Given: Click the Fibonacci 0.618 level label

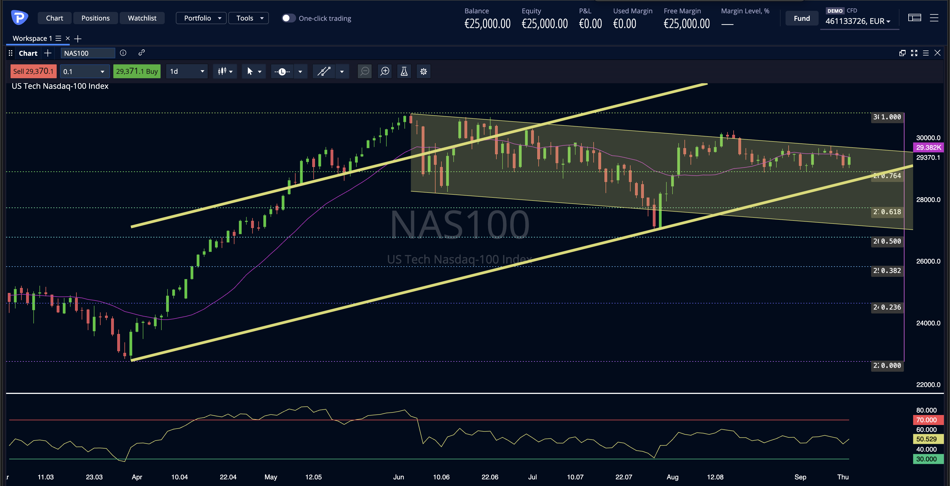Looking at the screenshot, I should pos(887,212).
